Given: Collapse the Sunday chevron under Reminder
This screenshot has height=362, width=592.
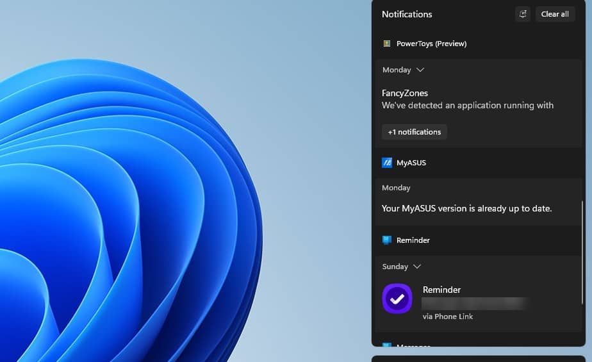Looking at the screenshot, I should click(417, 267).
